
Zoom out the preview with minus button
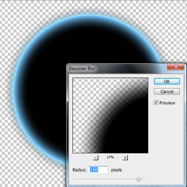pos(96,157)
